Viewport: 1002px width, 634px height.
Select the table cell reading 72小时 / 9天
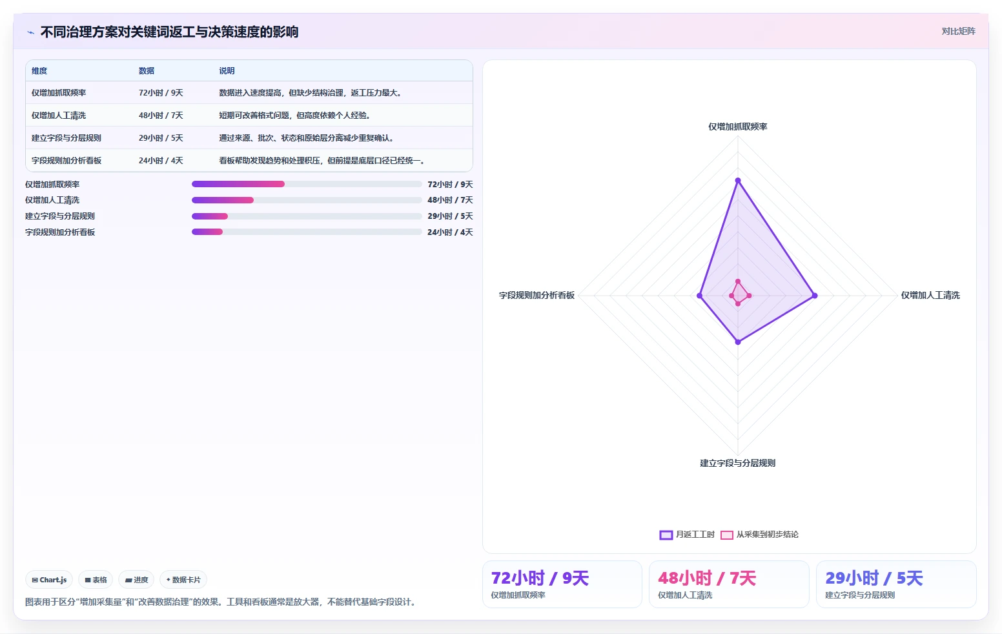tap(161, 93)
